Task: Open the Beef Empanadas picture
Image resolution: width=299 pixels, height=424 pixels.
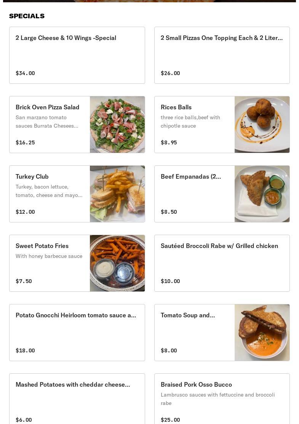Action: [x=262, y=194]
